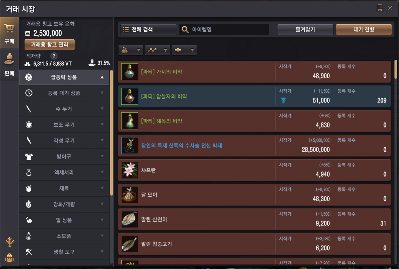Open the price graph filter dropdown
Screen dimensions: 399x269
coord(157,50)
